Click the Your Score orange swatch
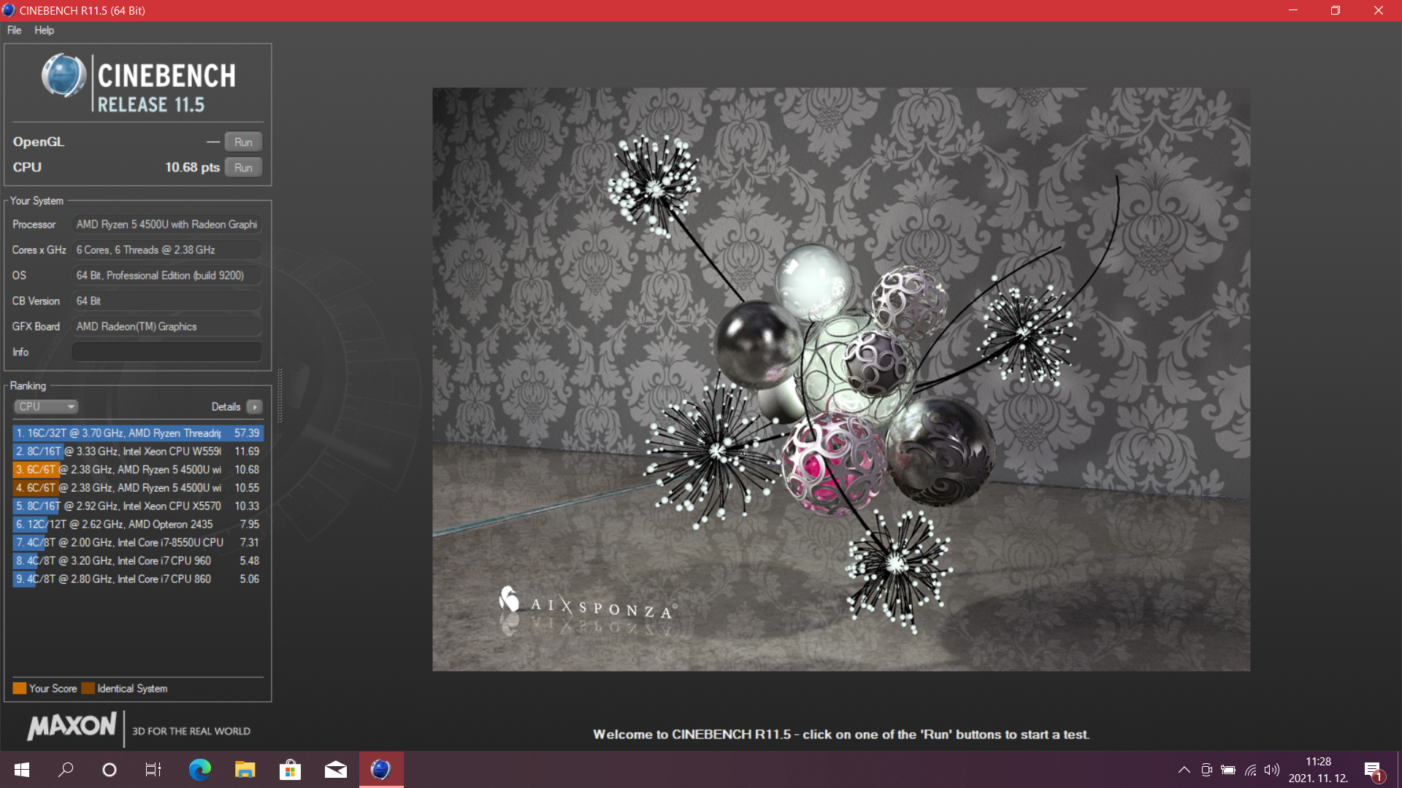 click(20, 688)
